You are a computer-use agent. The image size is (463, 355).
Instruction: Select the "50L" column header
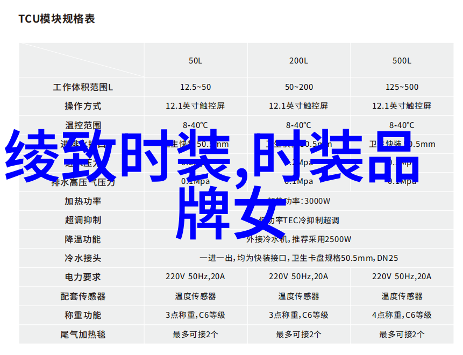[x=196, y=61]
